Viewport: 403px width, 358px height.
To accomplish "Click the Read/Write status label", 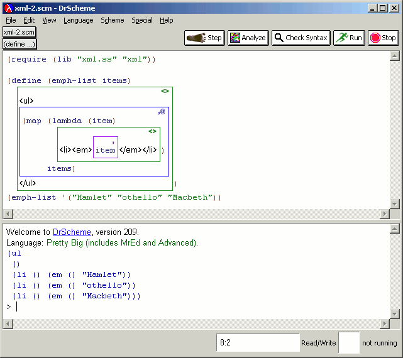I will coord(319,343).
